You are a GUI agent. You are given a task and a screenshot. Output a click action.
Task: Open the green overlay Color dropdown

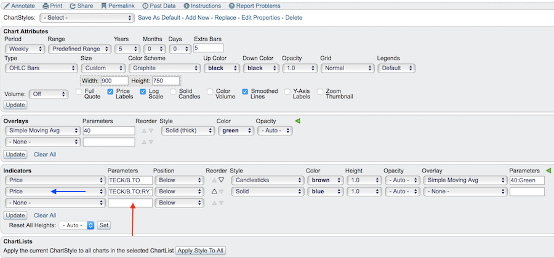click(x=235, y=131)
